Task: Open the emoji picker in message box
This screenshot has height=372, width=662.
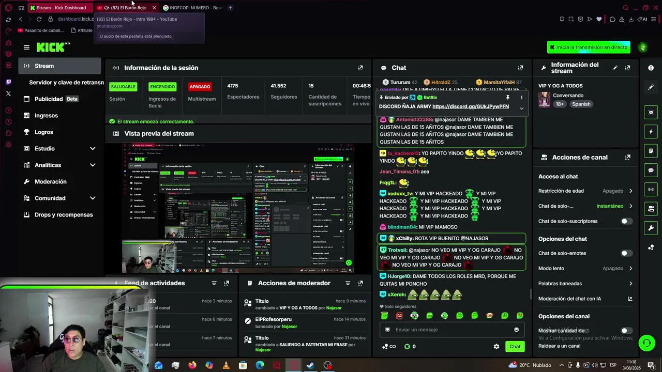Action: coord(516,330)
